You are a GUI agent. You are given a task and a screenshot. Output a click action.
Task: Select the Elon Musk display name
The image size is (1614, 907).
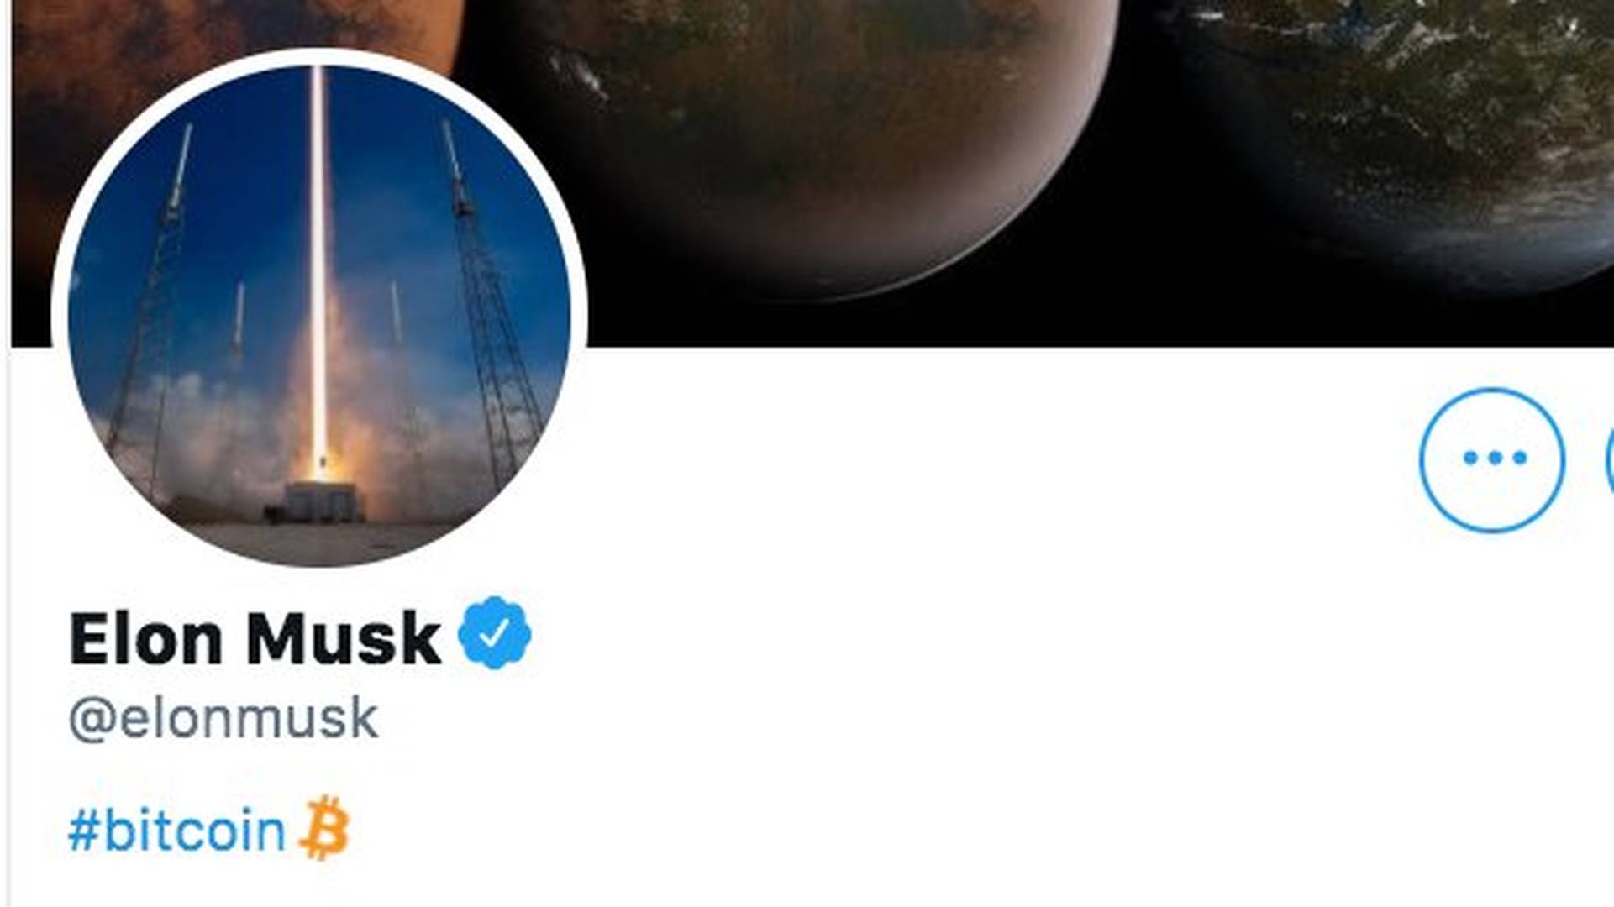point(255,639)
